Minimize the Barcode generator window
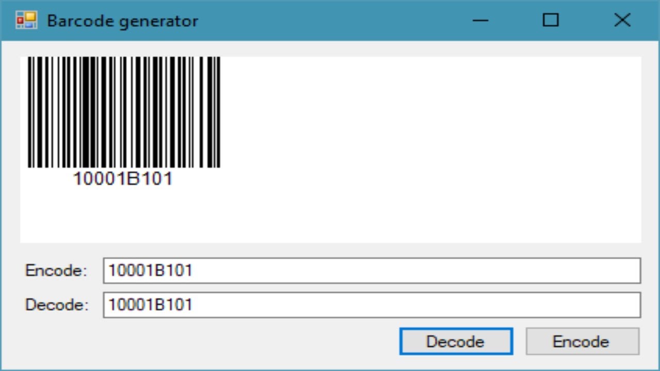 pos(480,20)
